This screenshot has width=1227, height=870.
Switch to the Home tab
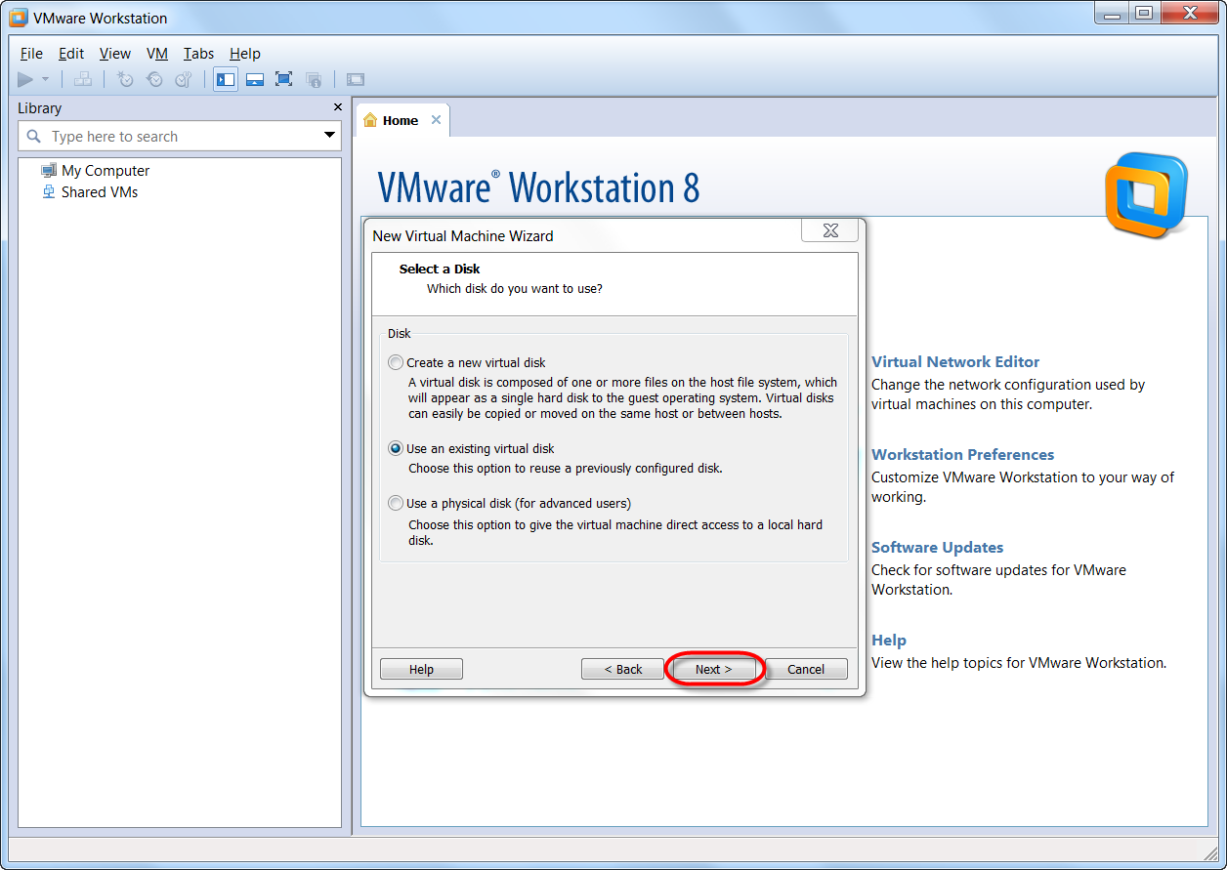coord(402,120)
